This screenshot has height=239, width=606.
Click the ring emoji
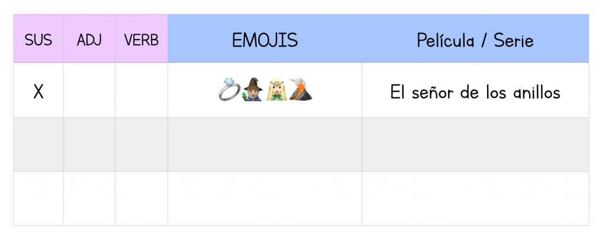click(x=230, y=90)
